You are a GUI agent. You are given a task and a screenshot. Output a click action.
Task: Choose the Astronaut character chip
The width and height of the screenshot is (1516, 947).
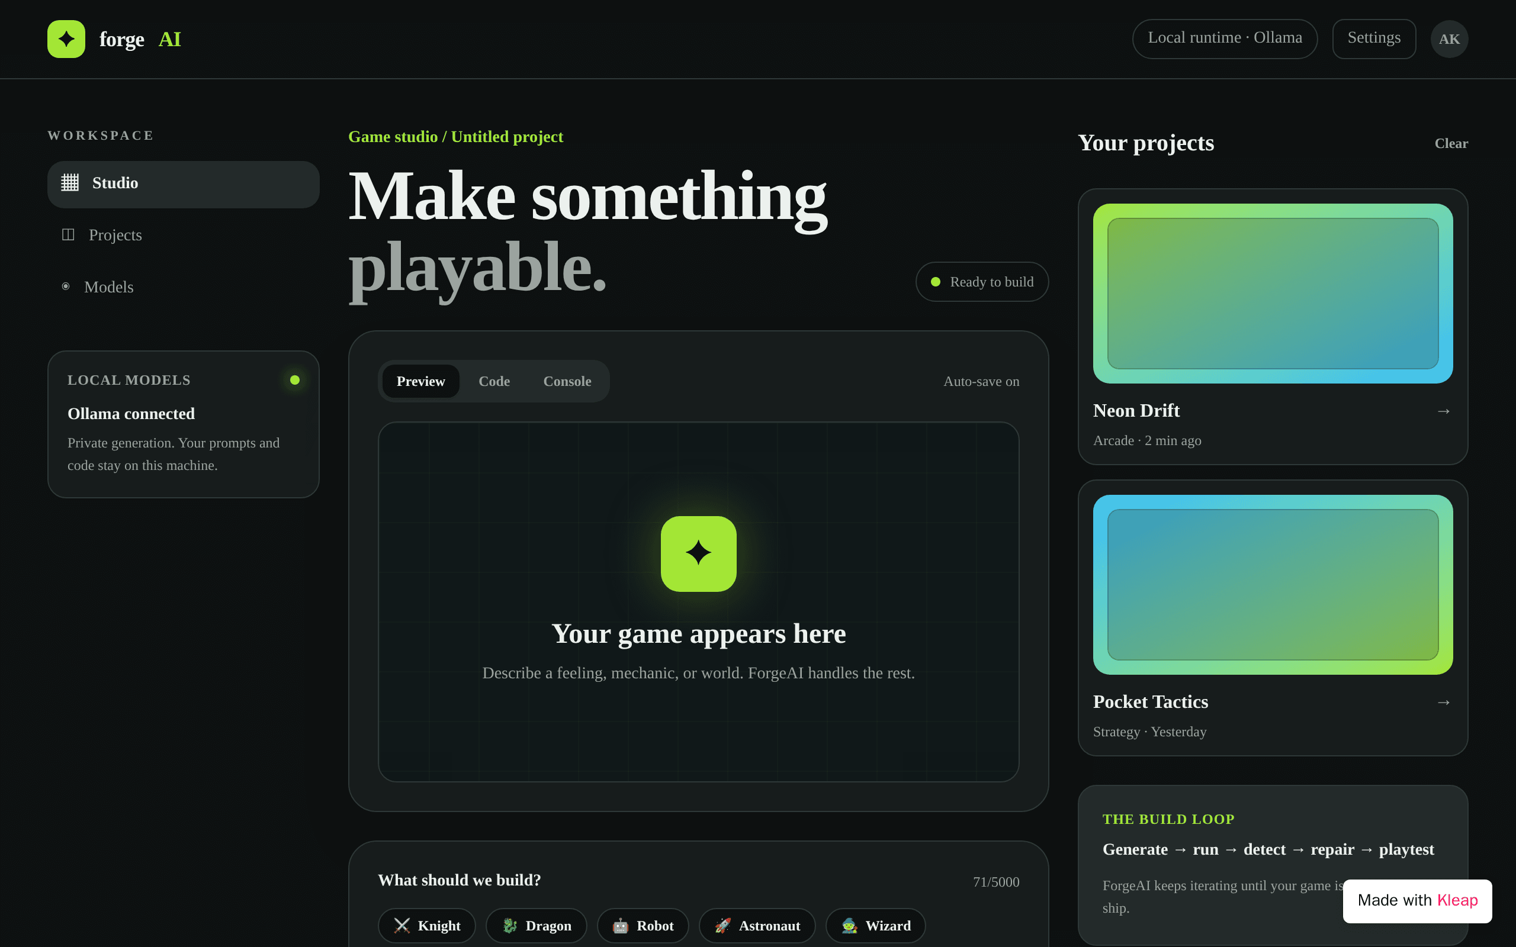757,926
